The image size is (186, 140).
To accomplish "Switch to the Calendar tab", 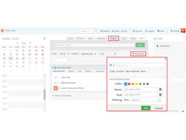I will click(x=101, y=38).
